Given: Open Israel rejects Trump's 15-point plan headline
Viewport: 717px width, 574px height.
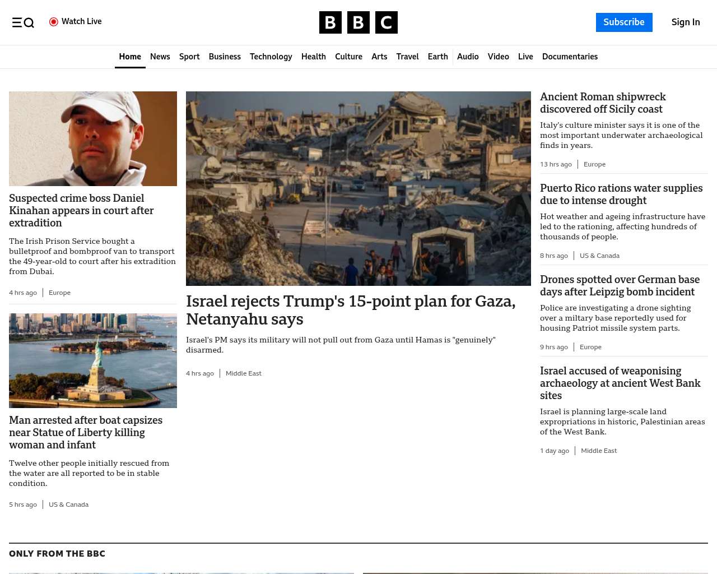Looking at the screenshot, I should click(351, 310).
